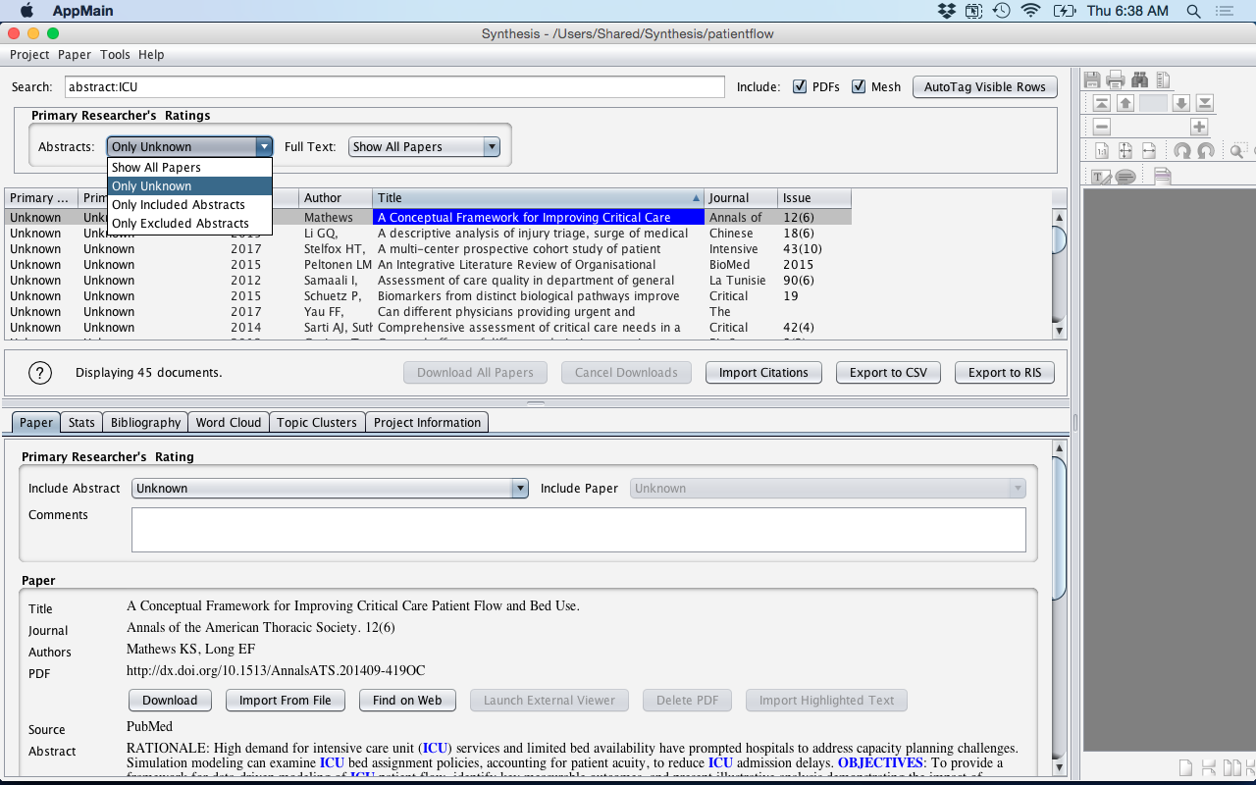This screenshot has height=785, width=1256.
Task: Click the AutoTag Visible Rows button
Action: tap(985, 86)
